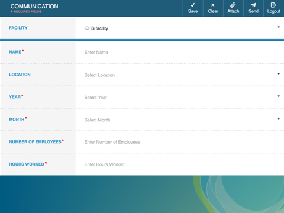
Task: Click the Communication header title
Action: [34, 7]
